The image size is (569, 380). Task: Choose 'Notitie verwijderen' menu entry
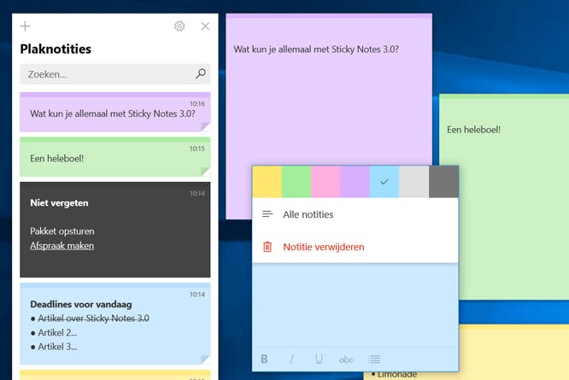355,247
